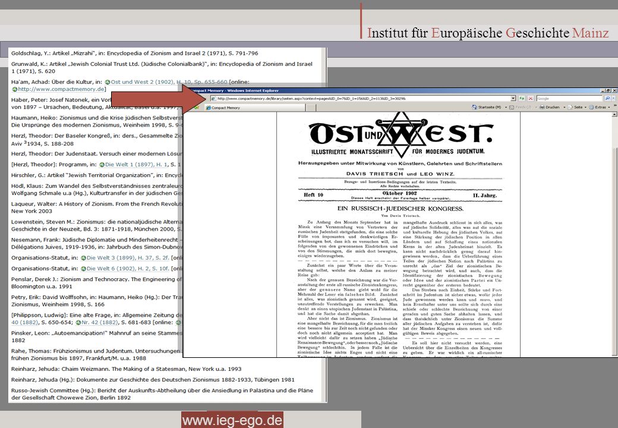This screenshot has width=618, height=428.
Task: Select the Compact Memory browser tab
Action: [x=256, y=108]
